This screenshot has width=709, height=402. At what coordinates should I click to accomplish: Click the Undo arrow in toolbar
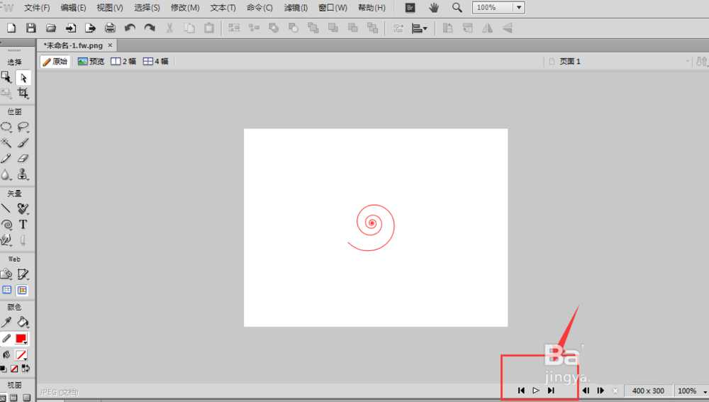(x=130, y=28)
